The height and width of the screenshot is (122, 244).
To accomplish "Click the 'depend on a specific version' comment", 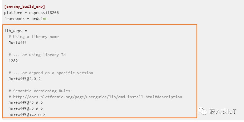I will click(x=51, y=73).
